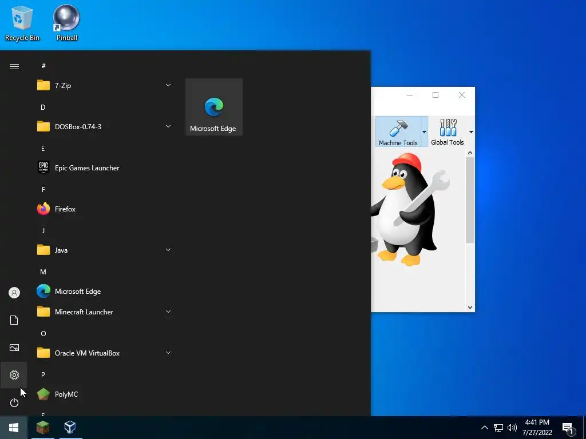Expand the DOSBox-0.74-3 chevron
This screenshot has width=586, height=439.
tap(168, 126)
